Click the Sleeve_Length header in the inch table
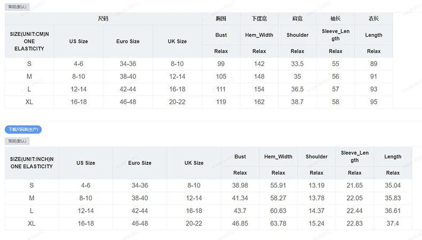The height and width of the screenshot is (240, 422). 355,156
